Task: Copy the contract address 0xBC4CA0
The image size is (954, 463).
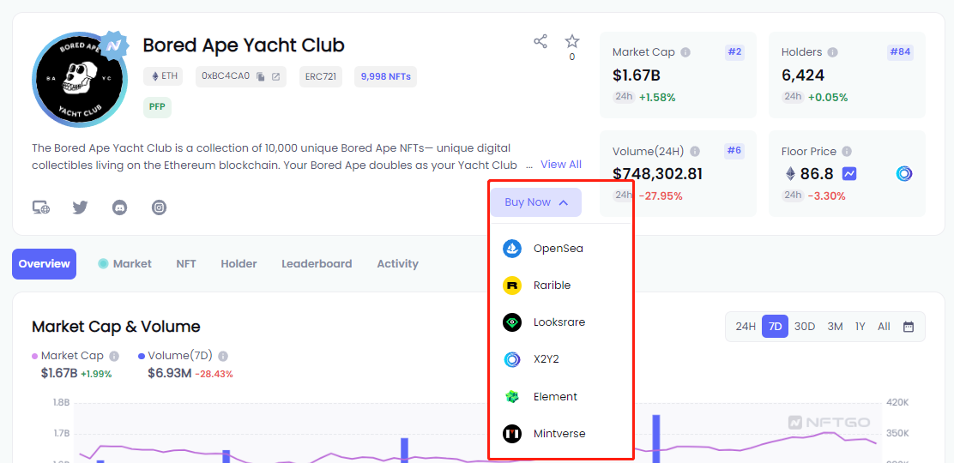Action: pos(261,76)
